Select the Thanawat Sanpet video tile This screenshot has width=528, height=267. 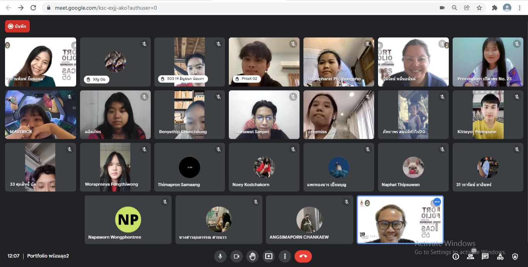coord(264,115)
